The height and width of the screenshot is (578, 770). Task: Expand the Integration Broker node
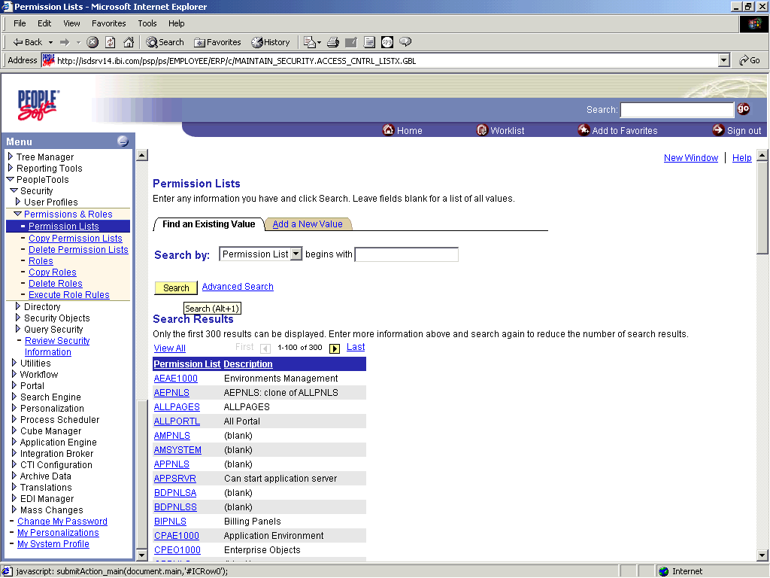(14, 453)
